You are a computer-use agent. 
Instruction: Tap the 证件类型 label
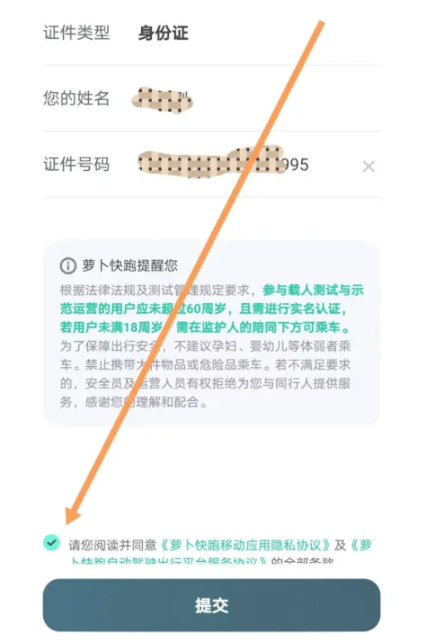(76, 32)
